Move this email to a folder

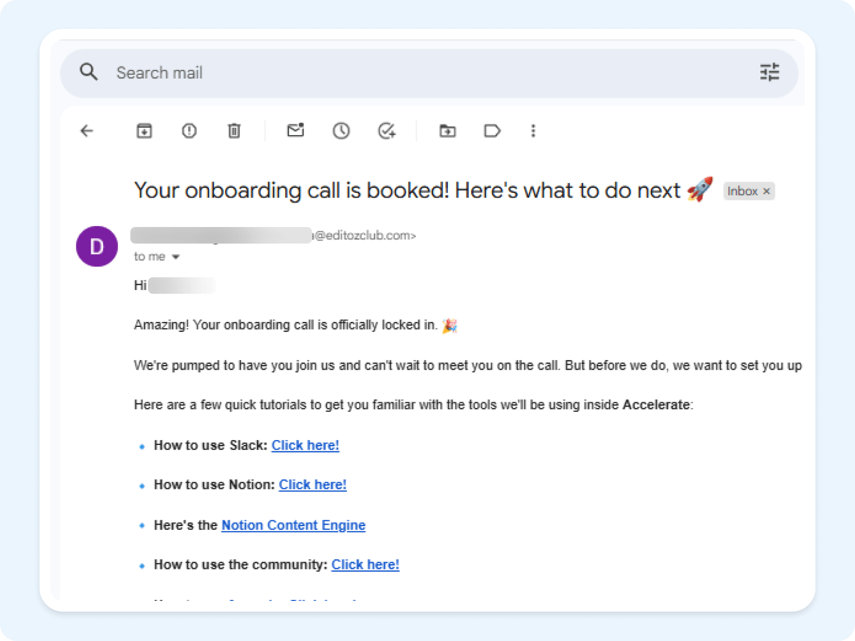448,131
